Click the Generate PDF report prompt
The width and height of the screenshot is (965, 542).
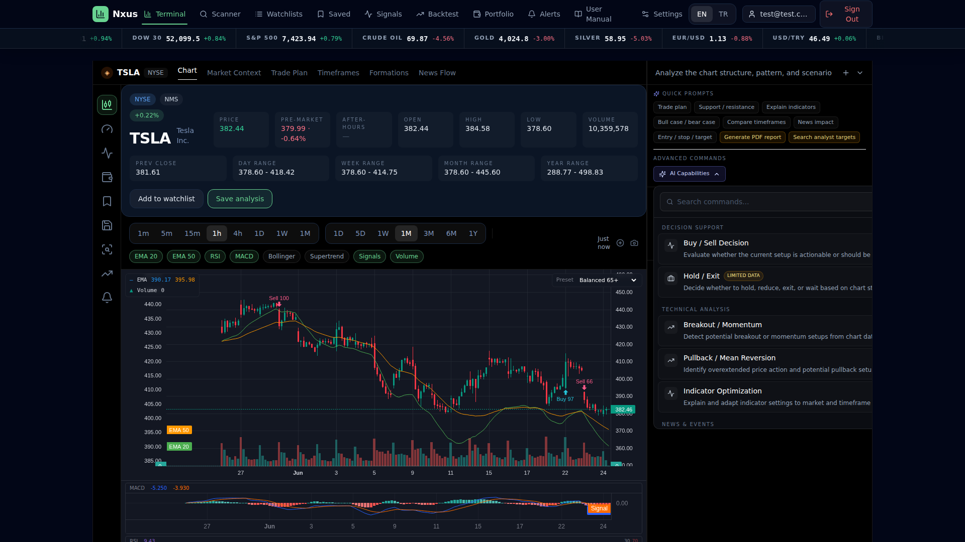(752, 138)
